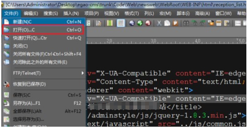Viewport: 248px width, 128px height.
Task: Open the 格式(T) menu
Action: point(131,14)
